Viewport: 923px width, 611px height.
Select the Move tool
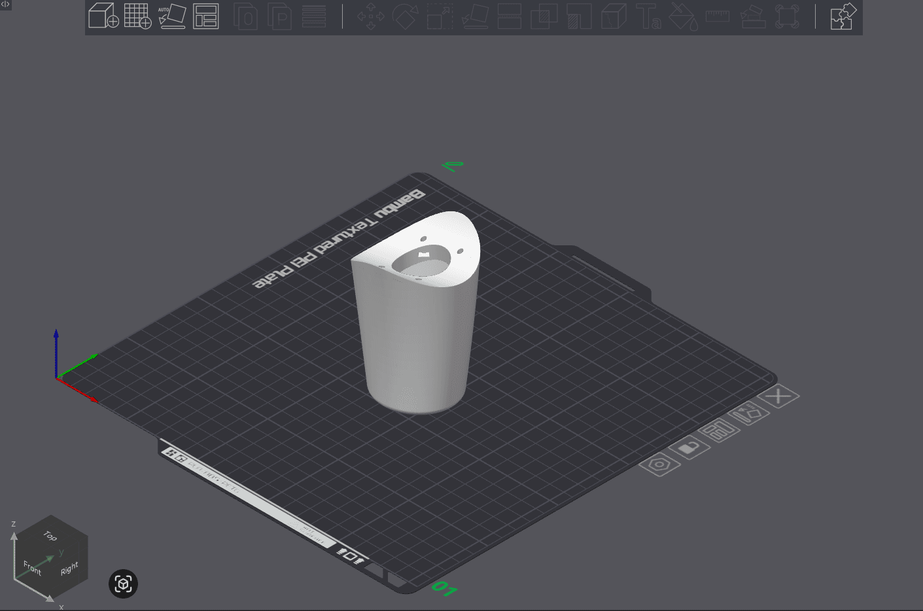pyautogui.click(x=372, y=16)
